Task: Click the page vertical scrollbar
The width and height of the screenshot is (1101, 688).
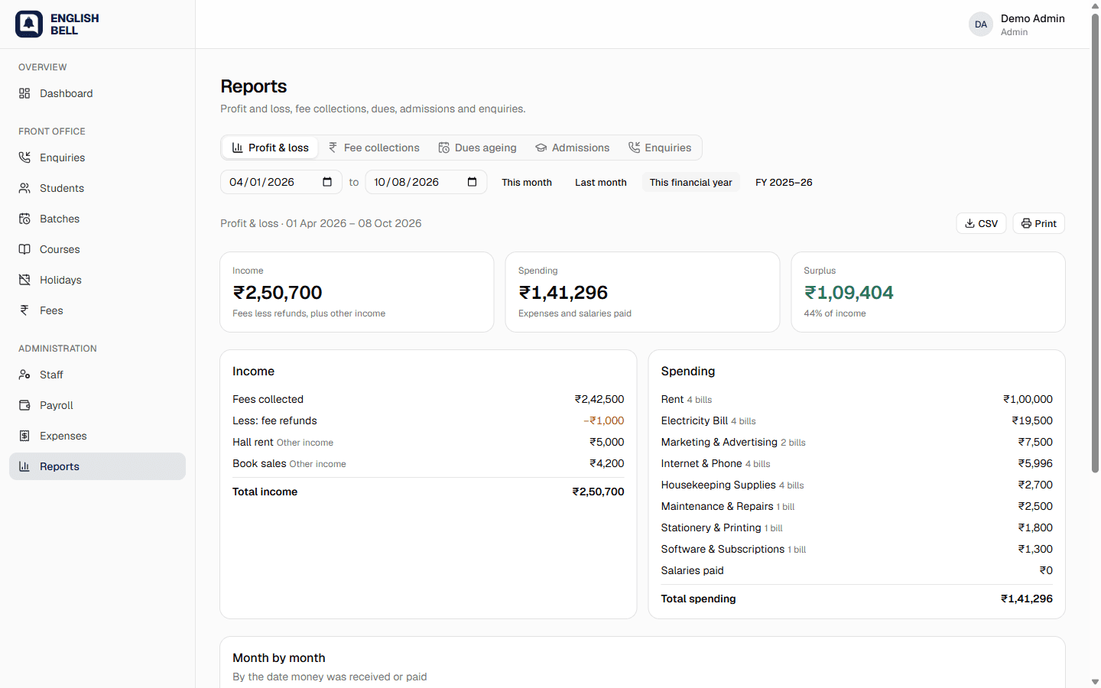Action: (1095, 243)
